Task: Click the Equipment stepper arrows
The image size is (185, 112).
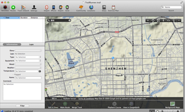Action: click(x=40, y=61)
